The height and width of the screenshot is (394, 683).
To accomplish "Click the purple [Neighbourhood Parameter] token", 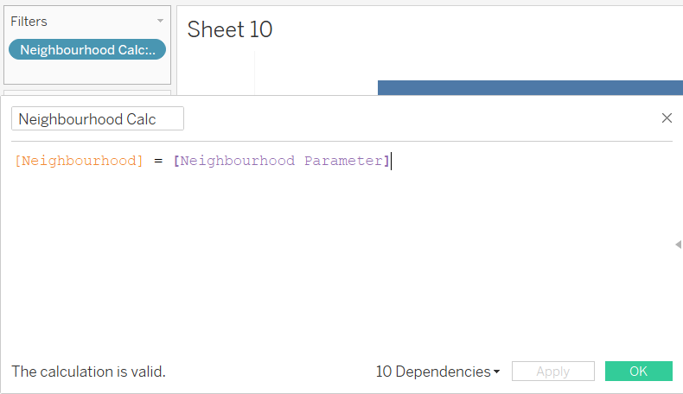I will 281,161.
